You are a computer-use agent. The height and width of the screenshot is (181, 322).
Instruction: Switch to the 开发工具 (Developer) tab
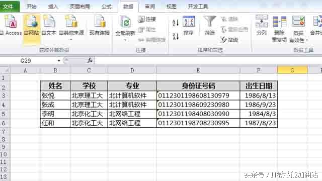click(x=198, y=7)
